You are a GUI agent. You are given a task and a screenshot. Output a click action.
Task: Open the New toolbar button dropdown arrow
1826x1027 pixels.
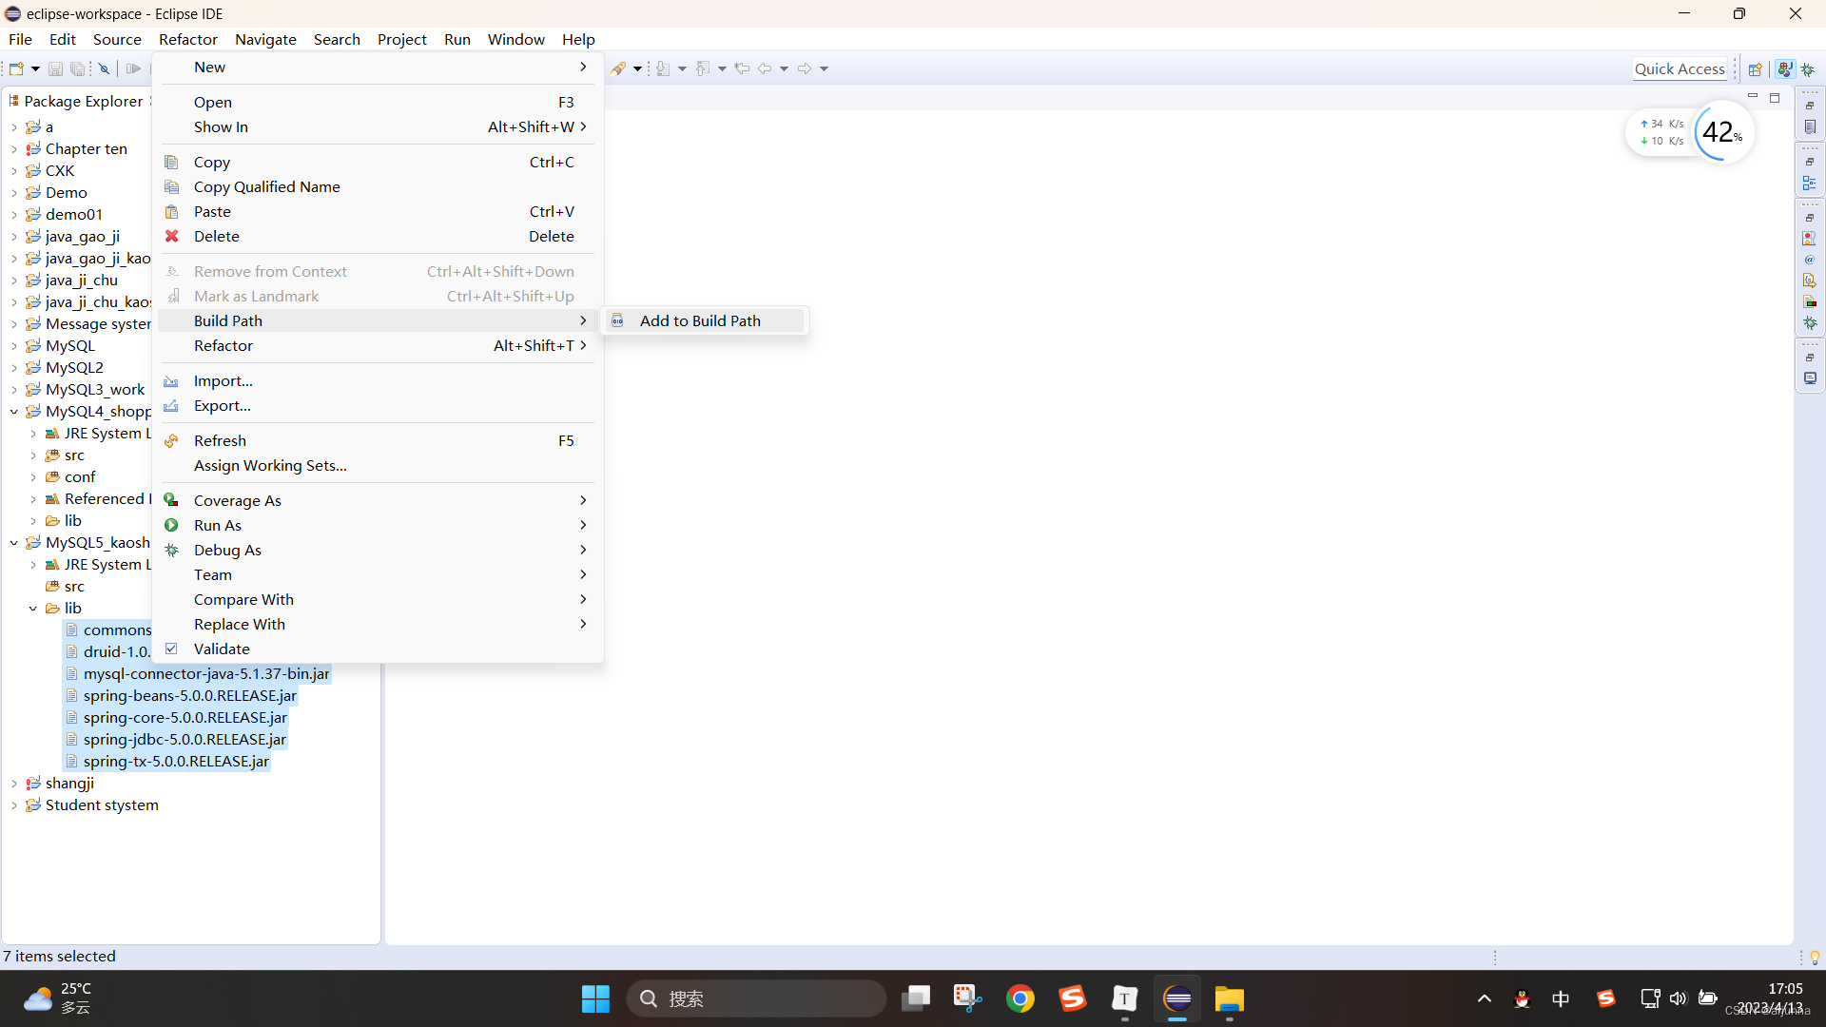(x=35, y=68)
